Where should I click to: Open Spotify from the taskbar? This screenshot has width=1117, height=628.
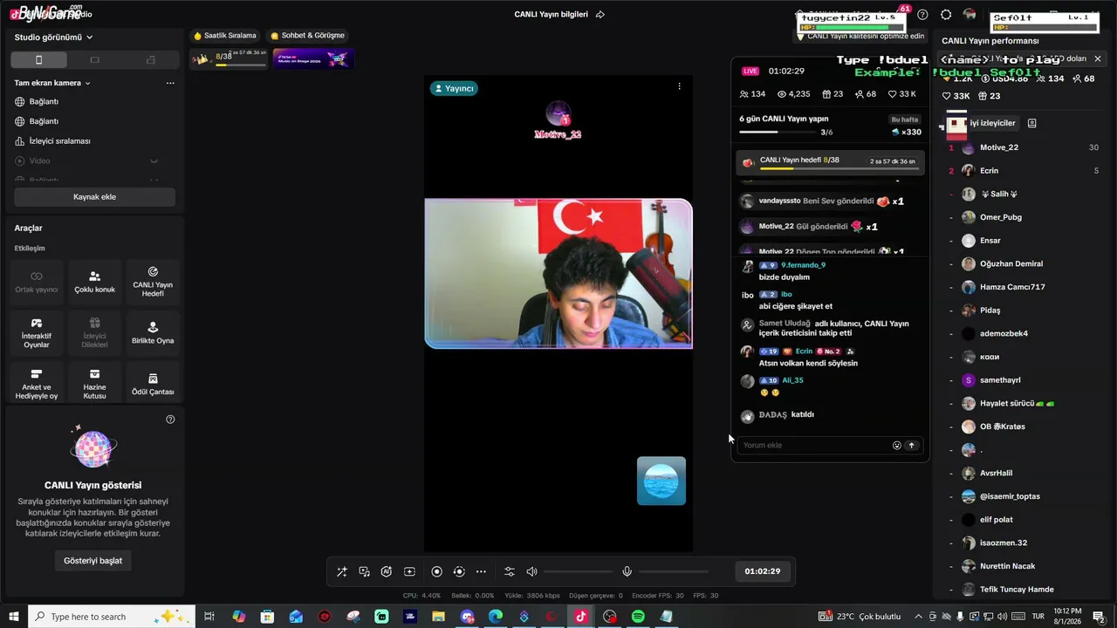638,617
